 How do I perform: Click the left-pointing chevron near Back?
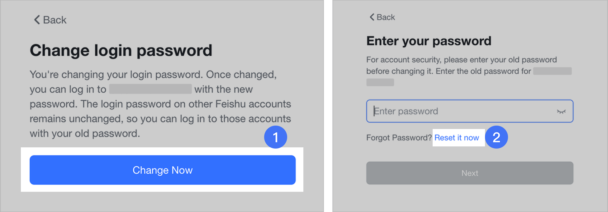click(36, 20)
